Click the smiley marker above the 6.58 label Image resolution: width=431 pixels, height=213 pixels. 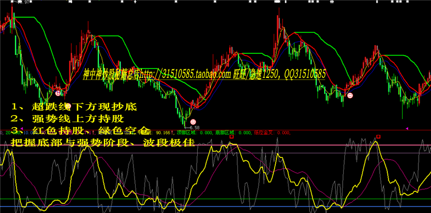pyautogui.click(x=193, y=121)
